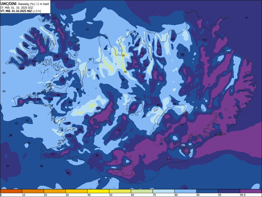Viewport: 262px width, 197px height.
Task: Click the 10–20 orange legend swatch
Action: pos(33,191)
